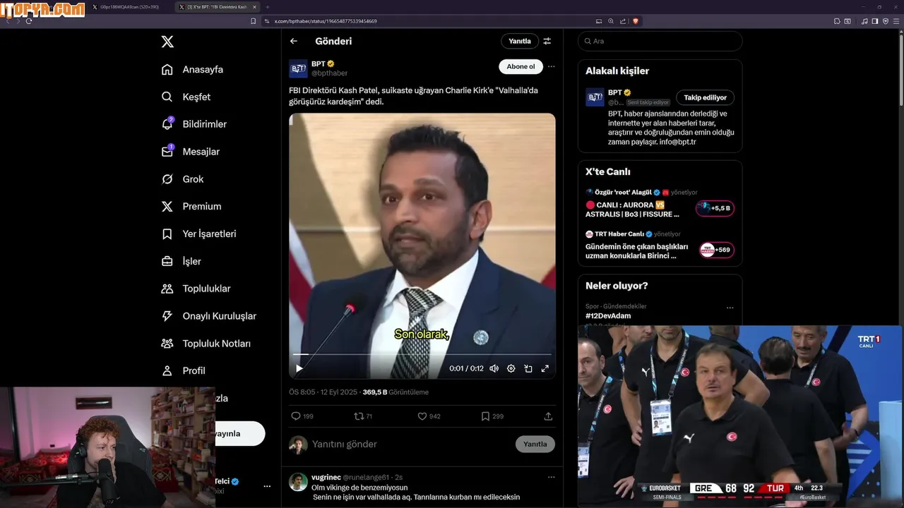Screen dimensions: 904x508
Task: Open more options for #12DevAdam trend
Action: (730, 308)
